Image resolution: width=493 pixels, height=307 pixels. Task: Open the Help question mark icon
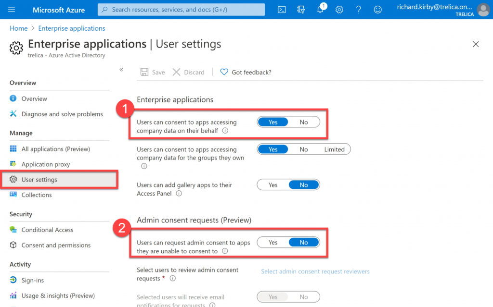point(359,9)
